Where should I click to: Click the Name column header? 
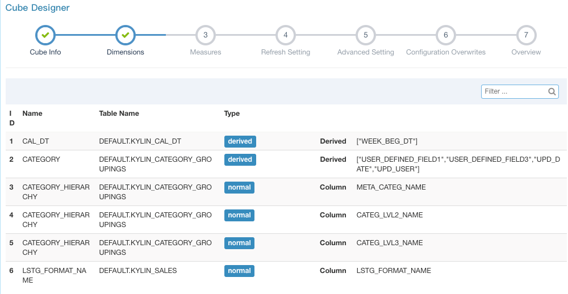[32, 114]
